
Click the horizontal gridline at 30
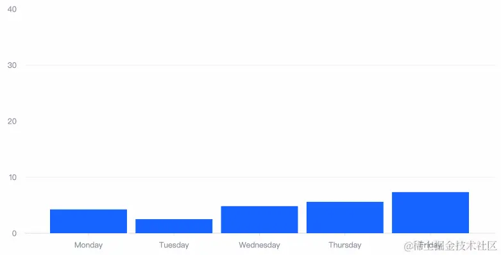260,65
